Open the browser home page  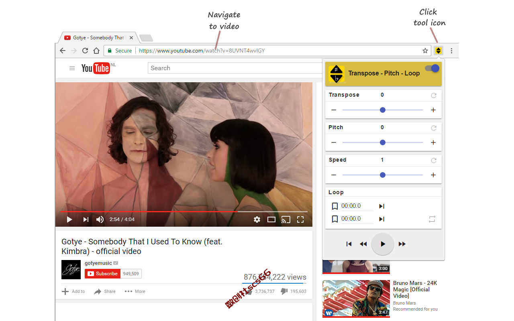[x=96, y=51]
